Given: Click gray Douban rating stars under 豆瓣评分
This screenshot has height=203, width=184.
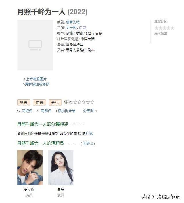Looking at the screenshot, I should pyautogui.click(x=164, y=28).
